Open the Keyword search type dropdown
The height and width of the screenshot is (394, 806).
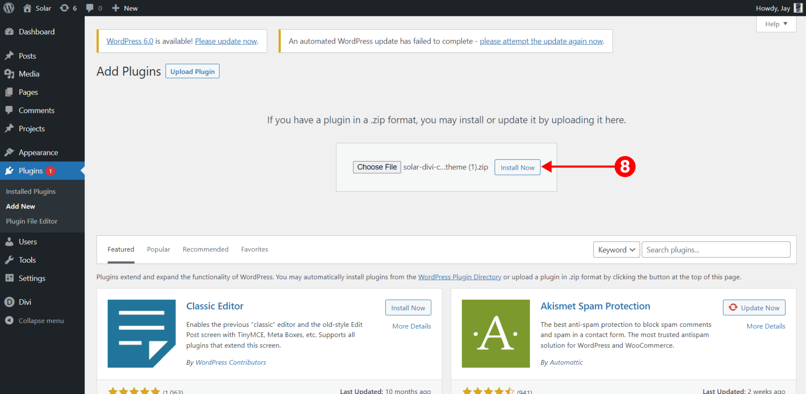coord(616,250)
